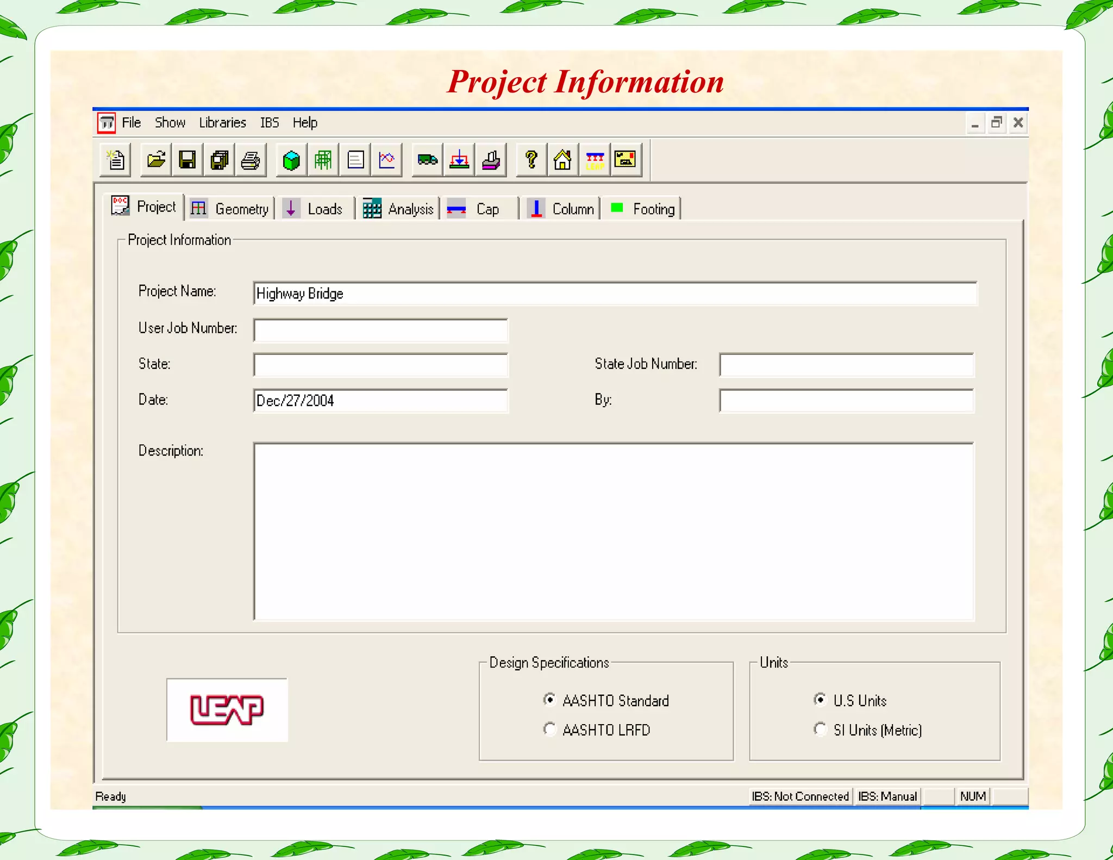
Task: Select the AASHTO LRFD design specification
Action: coord(549,730)
